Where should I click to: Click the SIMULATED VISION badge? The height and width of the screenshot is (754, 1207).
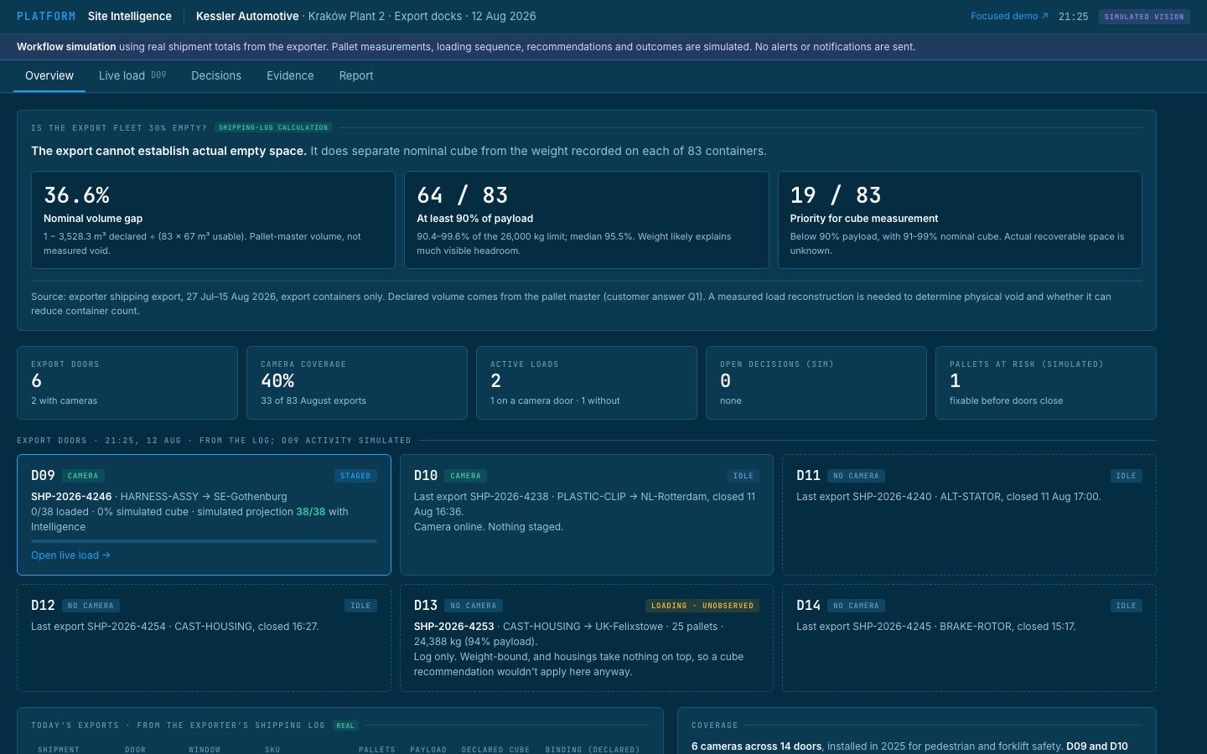[x=1144, y=17]
